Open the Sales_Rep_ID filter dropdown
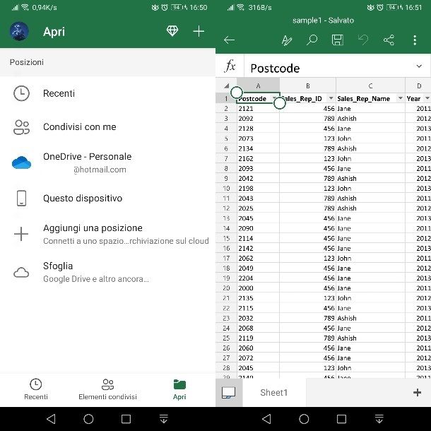This screenshot has width=431, height=431. tap(331, 98)
